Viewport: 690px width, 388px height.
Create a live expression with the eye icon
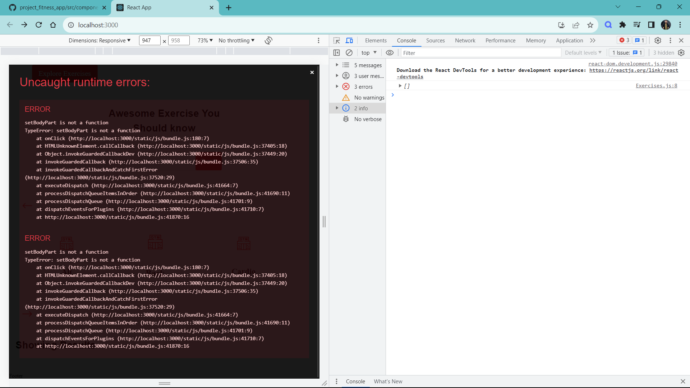[x=390, y=52]
